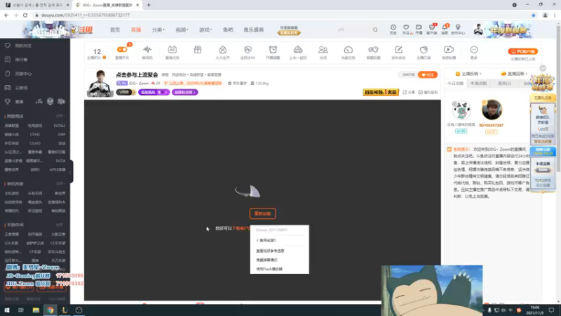
Task: Switch to the 贵宾 tab
Action: coord(504,83)
